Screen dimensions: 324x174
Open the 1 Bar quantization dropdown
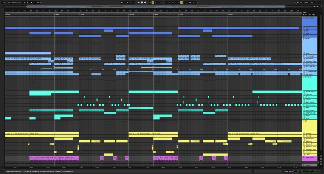point(38,3)
